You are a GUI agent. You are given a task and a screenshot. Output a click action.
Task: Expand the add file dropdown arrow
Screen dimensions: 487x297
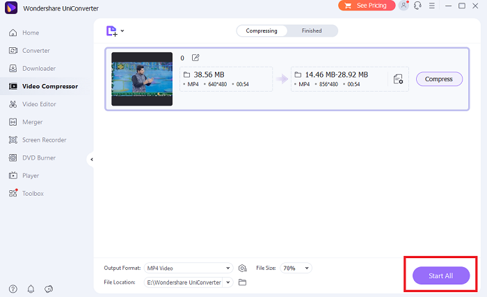[x=122, y=31]
